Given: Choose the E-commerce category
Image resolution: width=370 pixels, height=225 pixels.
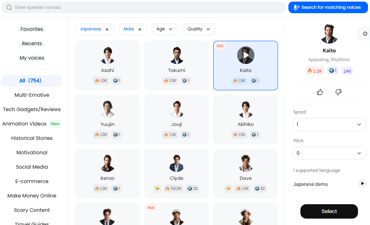Looking at the screenshot, I should [x=32, y=181].
